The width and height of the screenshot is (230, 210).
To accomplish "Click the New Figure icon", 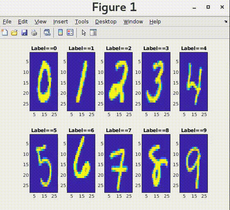I will click(x=5, y=32).
